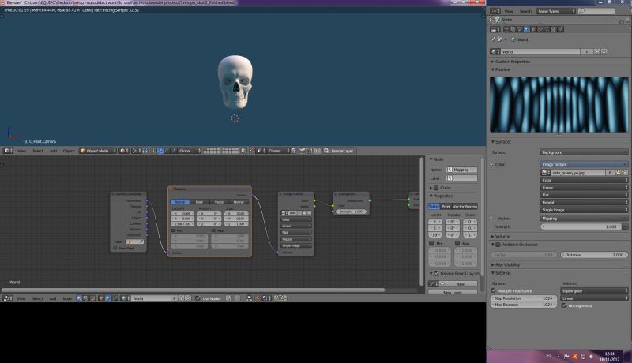Open image file browser in Image Texture row
632x363 pixels.
pos(618,172)
